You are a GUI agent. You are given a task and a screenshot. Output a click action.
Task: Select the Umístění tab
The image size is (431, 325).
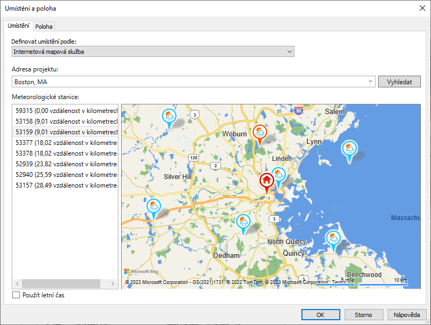19,26
